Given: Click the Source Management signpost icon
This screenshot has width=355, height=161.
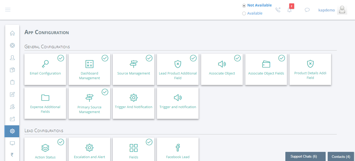Looking at the screenshot, I should (x=134, y=64).
